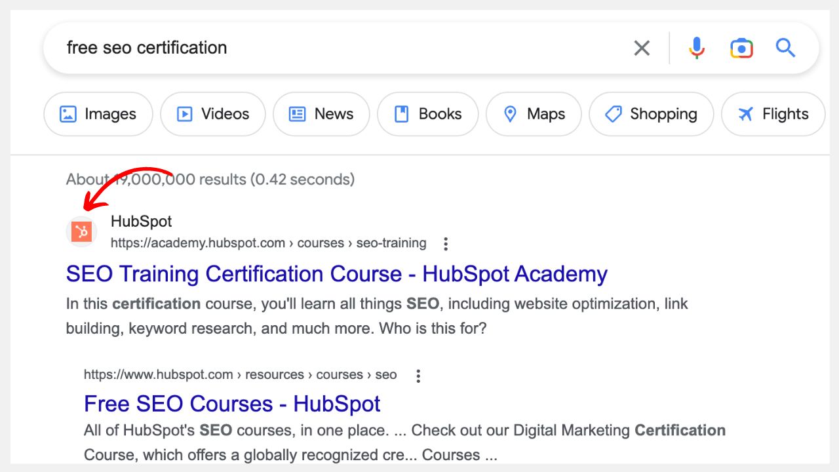Switch to the Flights filter
Image resolution: width=839 pixels, height=472 pixels.
(773, 114)
